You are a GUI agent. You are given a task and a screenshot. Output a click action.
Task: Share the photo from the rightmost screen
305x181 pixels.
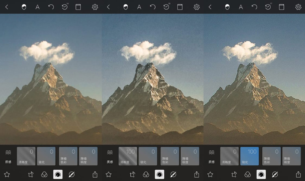[x=299, y=174]
